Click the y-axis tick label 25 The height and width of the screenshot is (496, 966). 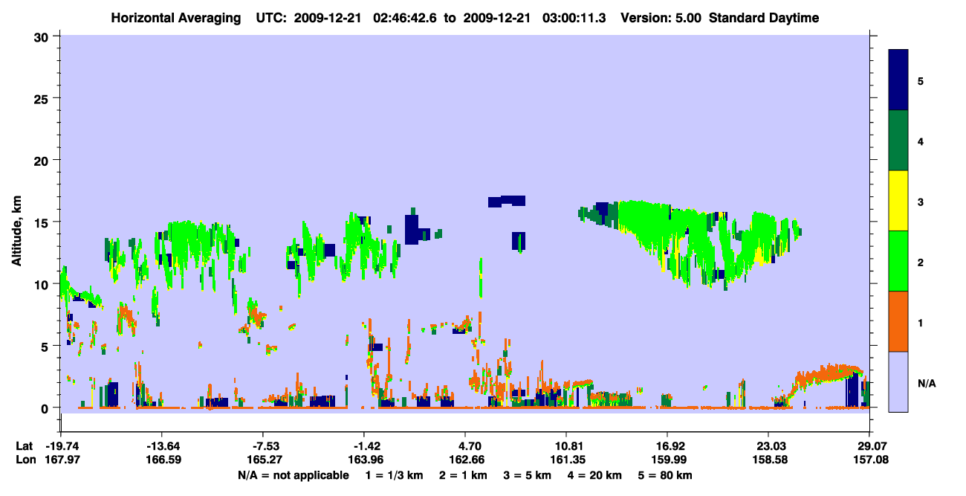tap(43, 99)
